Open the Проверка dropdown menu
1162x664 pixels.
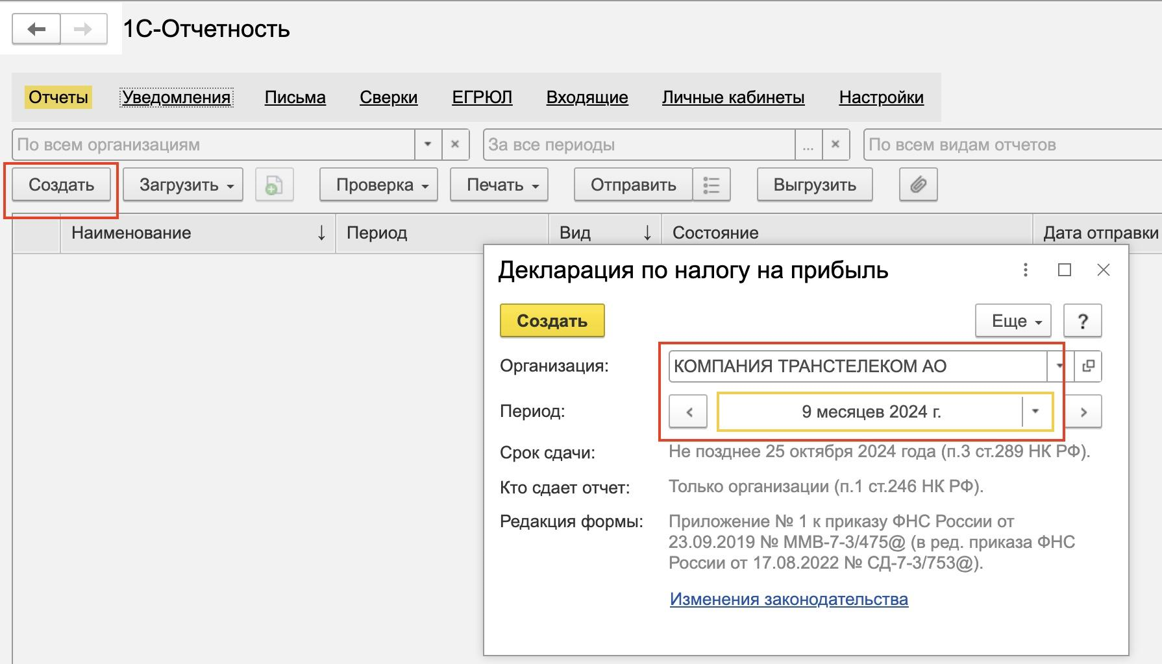point(378,185)
